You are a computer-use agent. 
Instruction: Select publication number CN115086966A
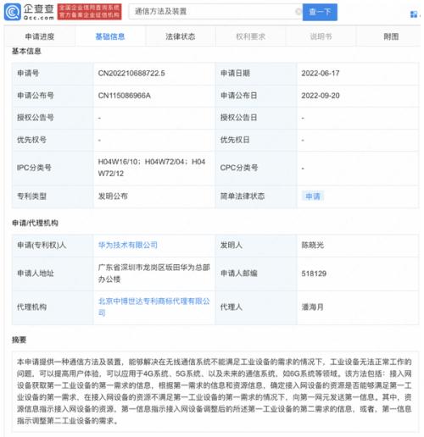pos(125,96)
